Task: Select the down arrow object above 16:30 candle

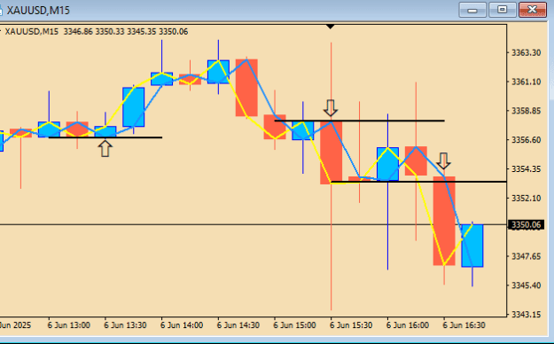Action: click(x=443, y=160)
